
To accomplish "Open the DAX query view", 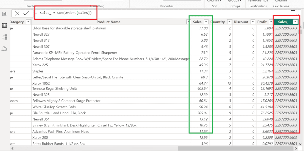I will point(4,48).
